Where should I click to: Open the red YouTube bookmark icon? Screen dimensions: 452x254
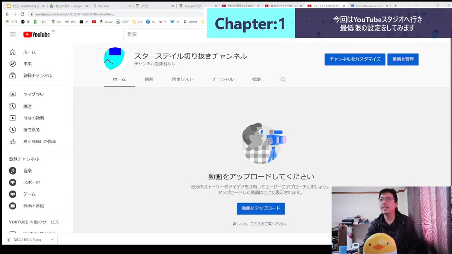tap(94, 22)
